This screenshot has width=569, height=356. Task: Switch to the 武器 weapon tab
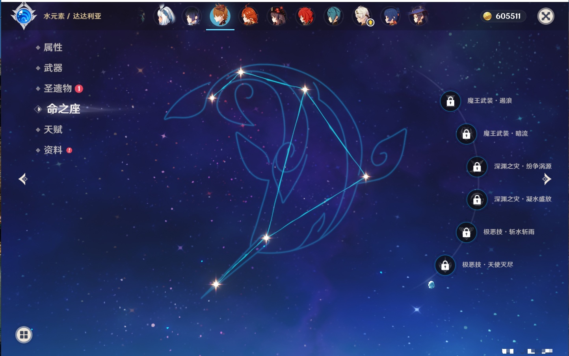coord(53,68)
